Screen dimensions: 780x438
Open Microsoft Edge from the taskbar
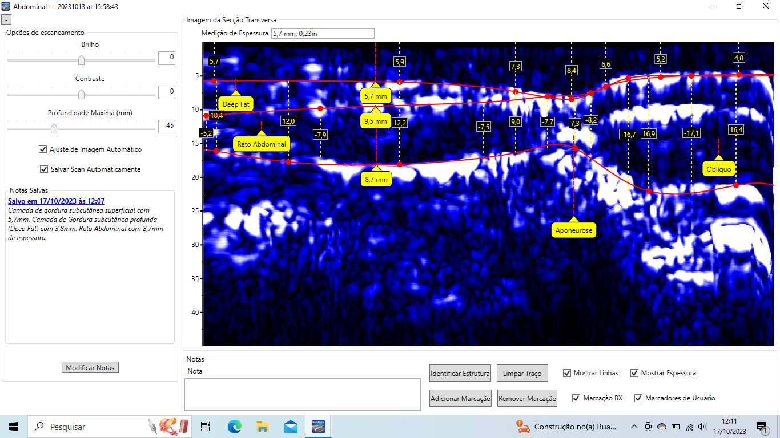234,427
